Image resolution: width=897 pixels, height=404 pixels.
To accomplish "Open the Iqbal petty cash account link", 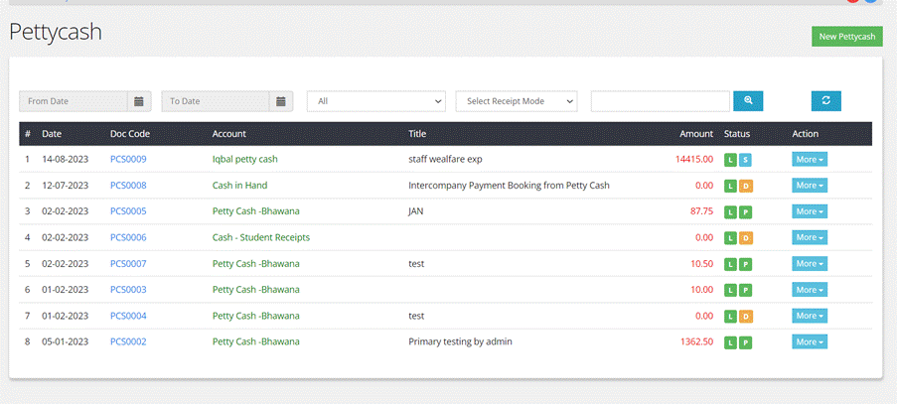I will pos(244,159).
